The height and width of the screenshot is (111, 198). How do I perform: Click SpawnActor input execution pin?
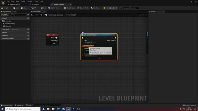pyautogui.click(x=83, y=38)
